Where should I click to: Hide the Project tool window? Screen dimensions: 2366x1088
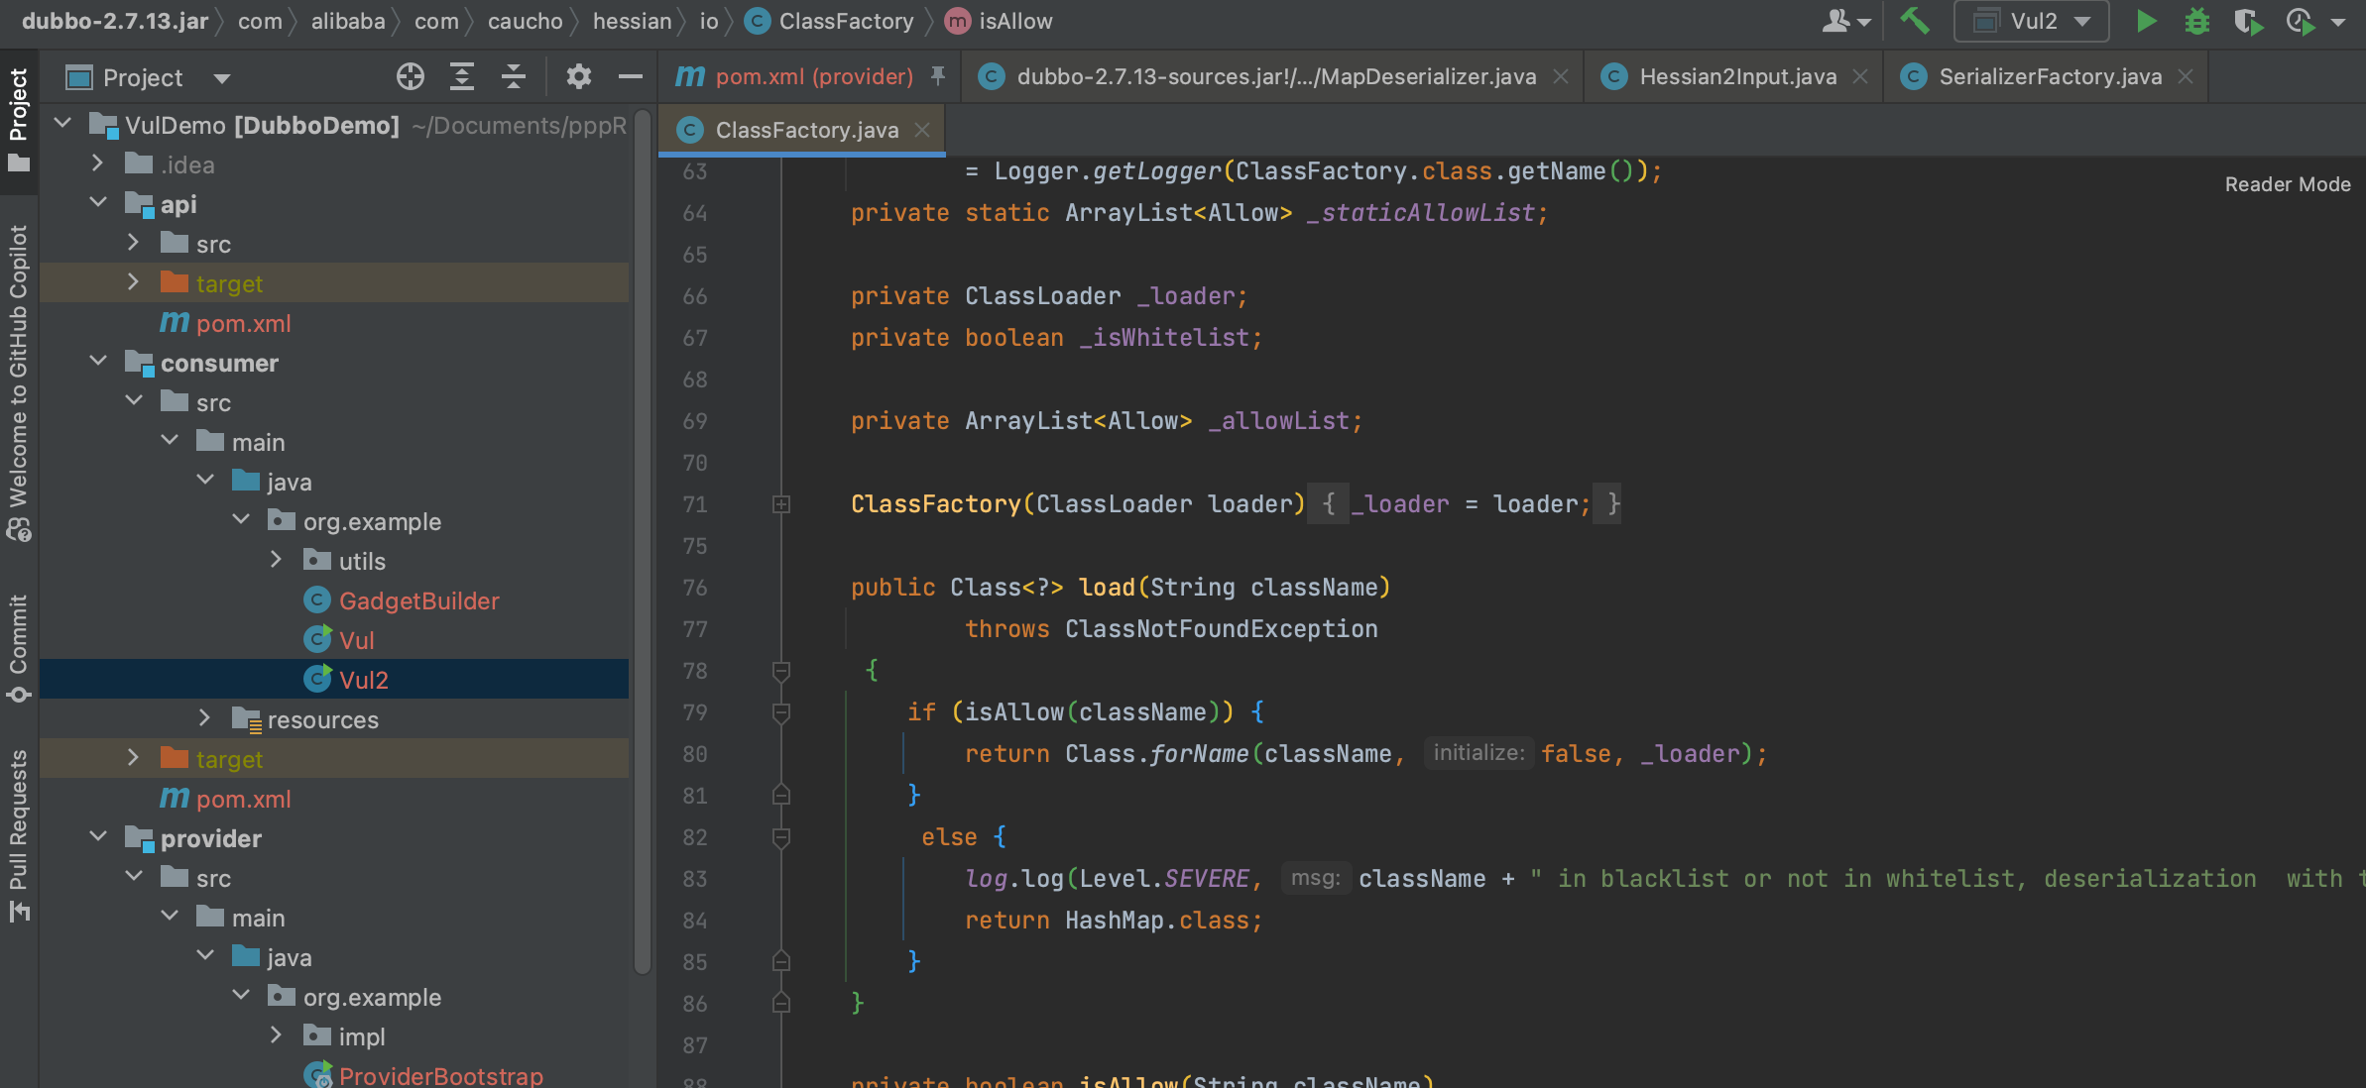630,76
